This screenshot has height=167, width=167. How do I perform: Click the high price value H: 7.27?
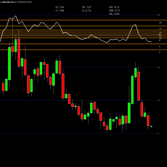tap(87, 7)
